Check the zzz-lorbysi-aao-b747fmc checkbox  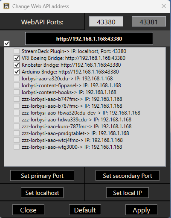[17, 99]
